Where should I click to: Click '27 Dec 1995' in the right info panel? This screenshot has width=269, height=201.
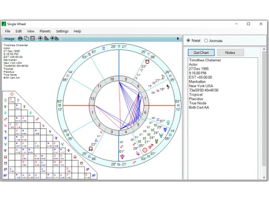pyautogui.click(x=199, y=69)
